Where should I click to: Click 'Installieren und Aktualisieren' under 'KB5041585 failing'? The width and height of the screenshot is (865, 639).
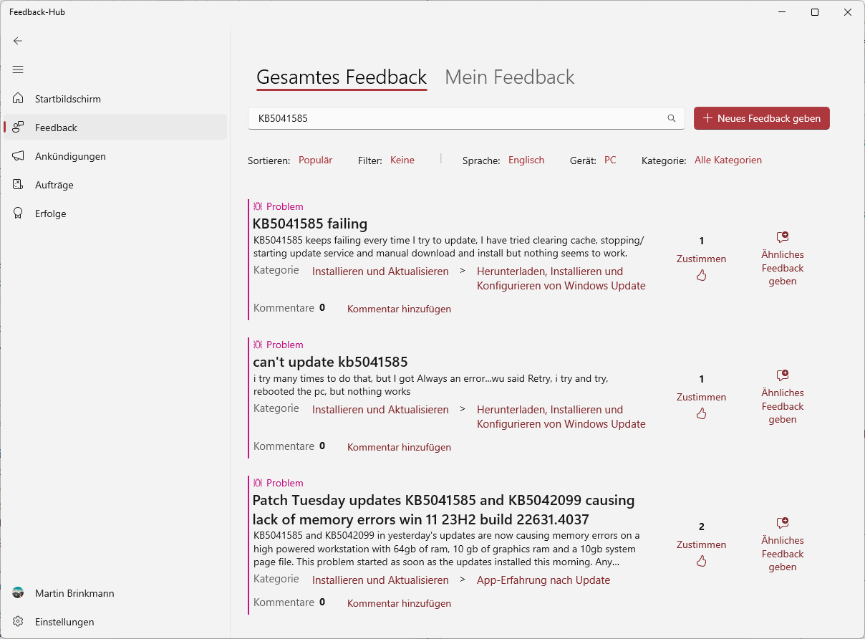coord(380,271)
